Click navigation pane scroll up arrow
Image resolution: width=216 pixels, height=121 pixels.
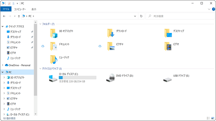35,22
